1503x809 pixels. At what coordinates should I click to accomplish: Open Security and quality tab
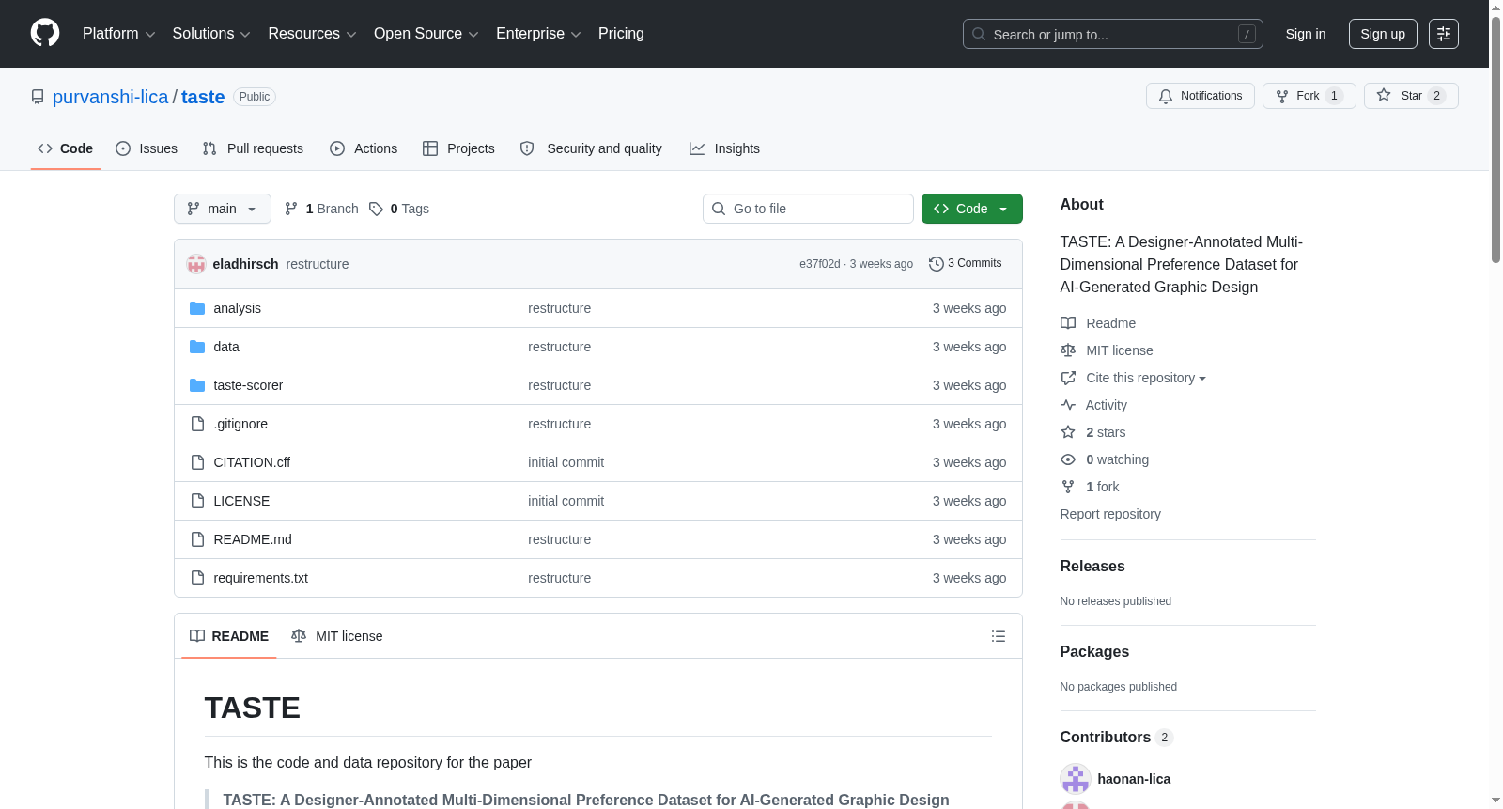coord(591,148)
